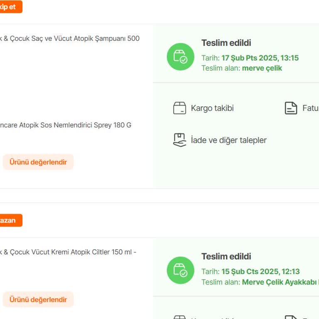Click the recipient 'Merve Çelik Ayakkabı' text

coord(280,282)
